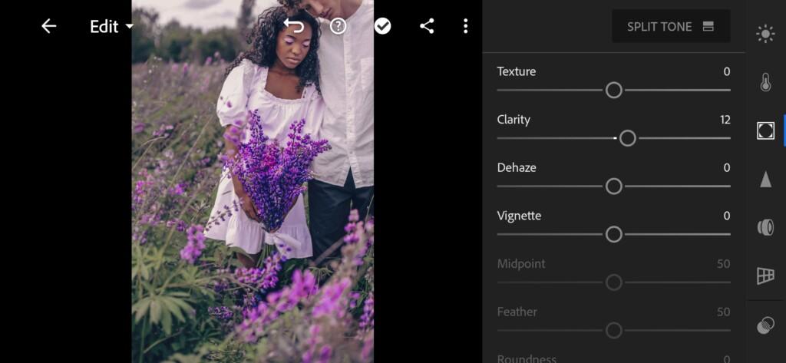Open the Optics lens panel
Viewport: 786px width, 363px height.
[765, 227]
